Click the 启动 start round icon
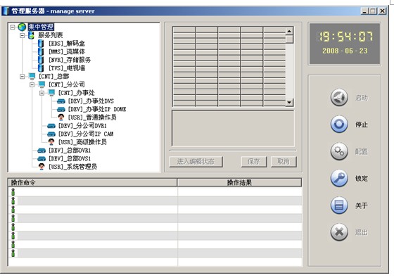 coord(339,97)
